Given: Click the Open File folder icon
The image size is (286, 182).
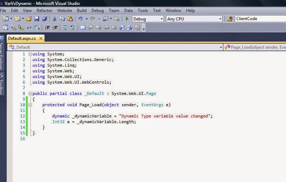Looking at the screenshot, I should [x=29, y=19].
